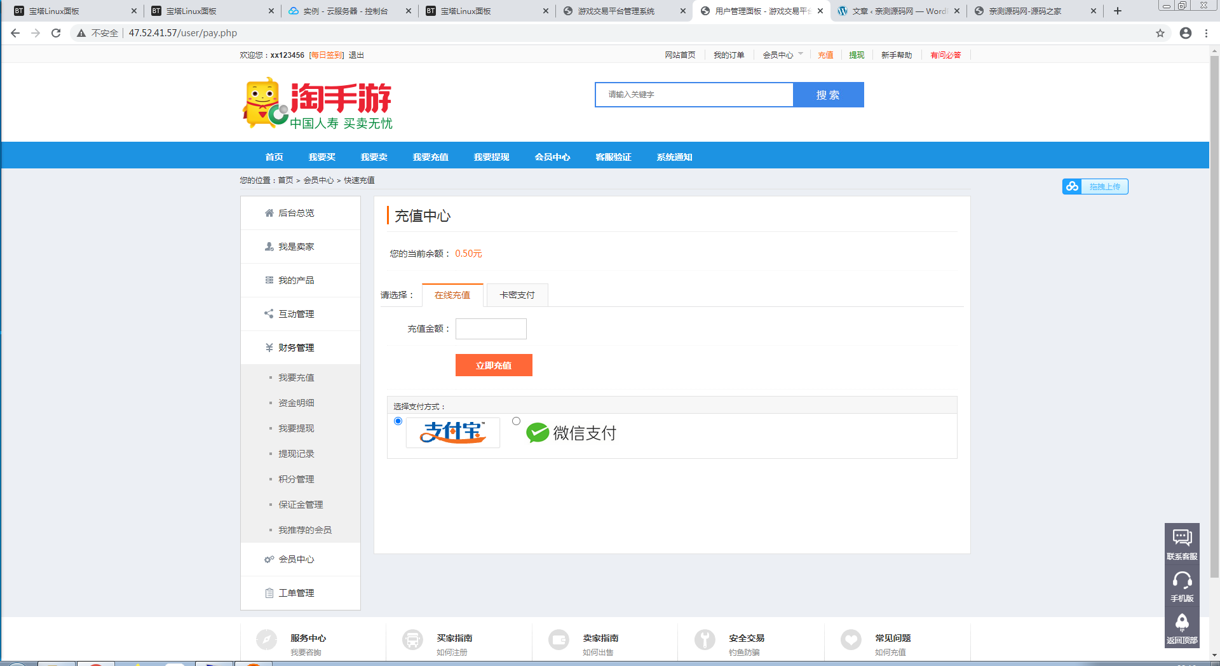Screen dimensions: 1220x666
Task: Select the 支付宝 Alipay radio button
Action: (x=398, y=421)
